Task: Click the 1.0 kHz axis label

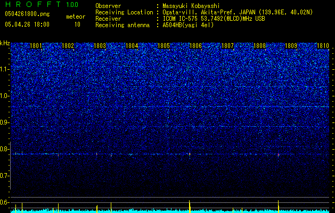Action: point(4,96)
